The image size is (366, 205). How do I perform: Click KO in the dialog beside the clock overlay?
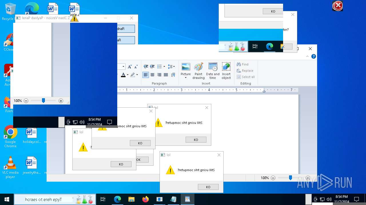pos(140,143)
